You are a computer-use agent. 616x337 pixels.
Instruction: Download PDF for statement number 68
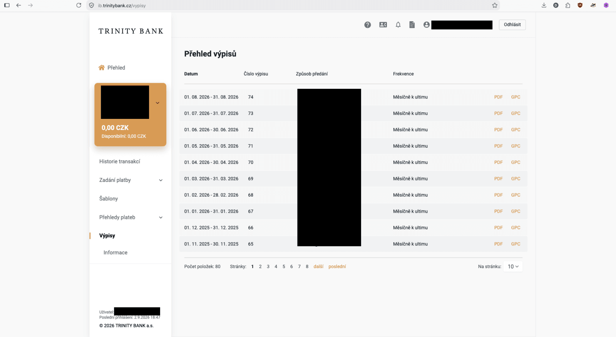tap(499, 195)
